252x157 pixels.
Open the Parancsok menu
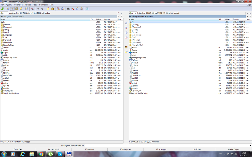click(x=18, y=5)
